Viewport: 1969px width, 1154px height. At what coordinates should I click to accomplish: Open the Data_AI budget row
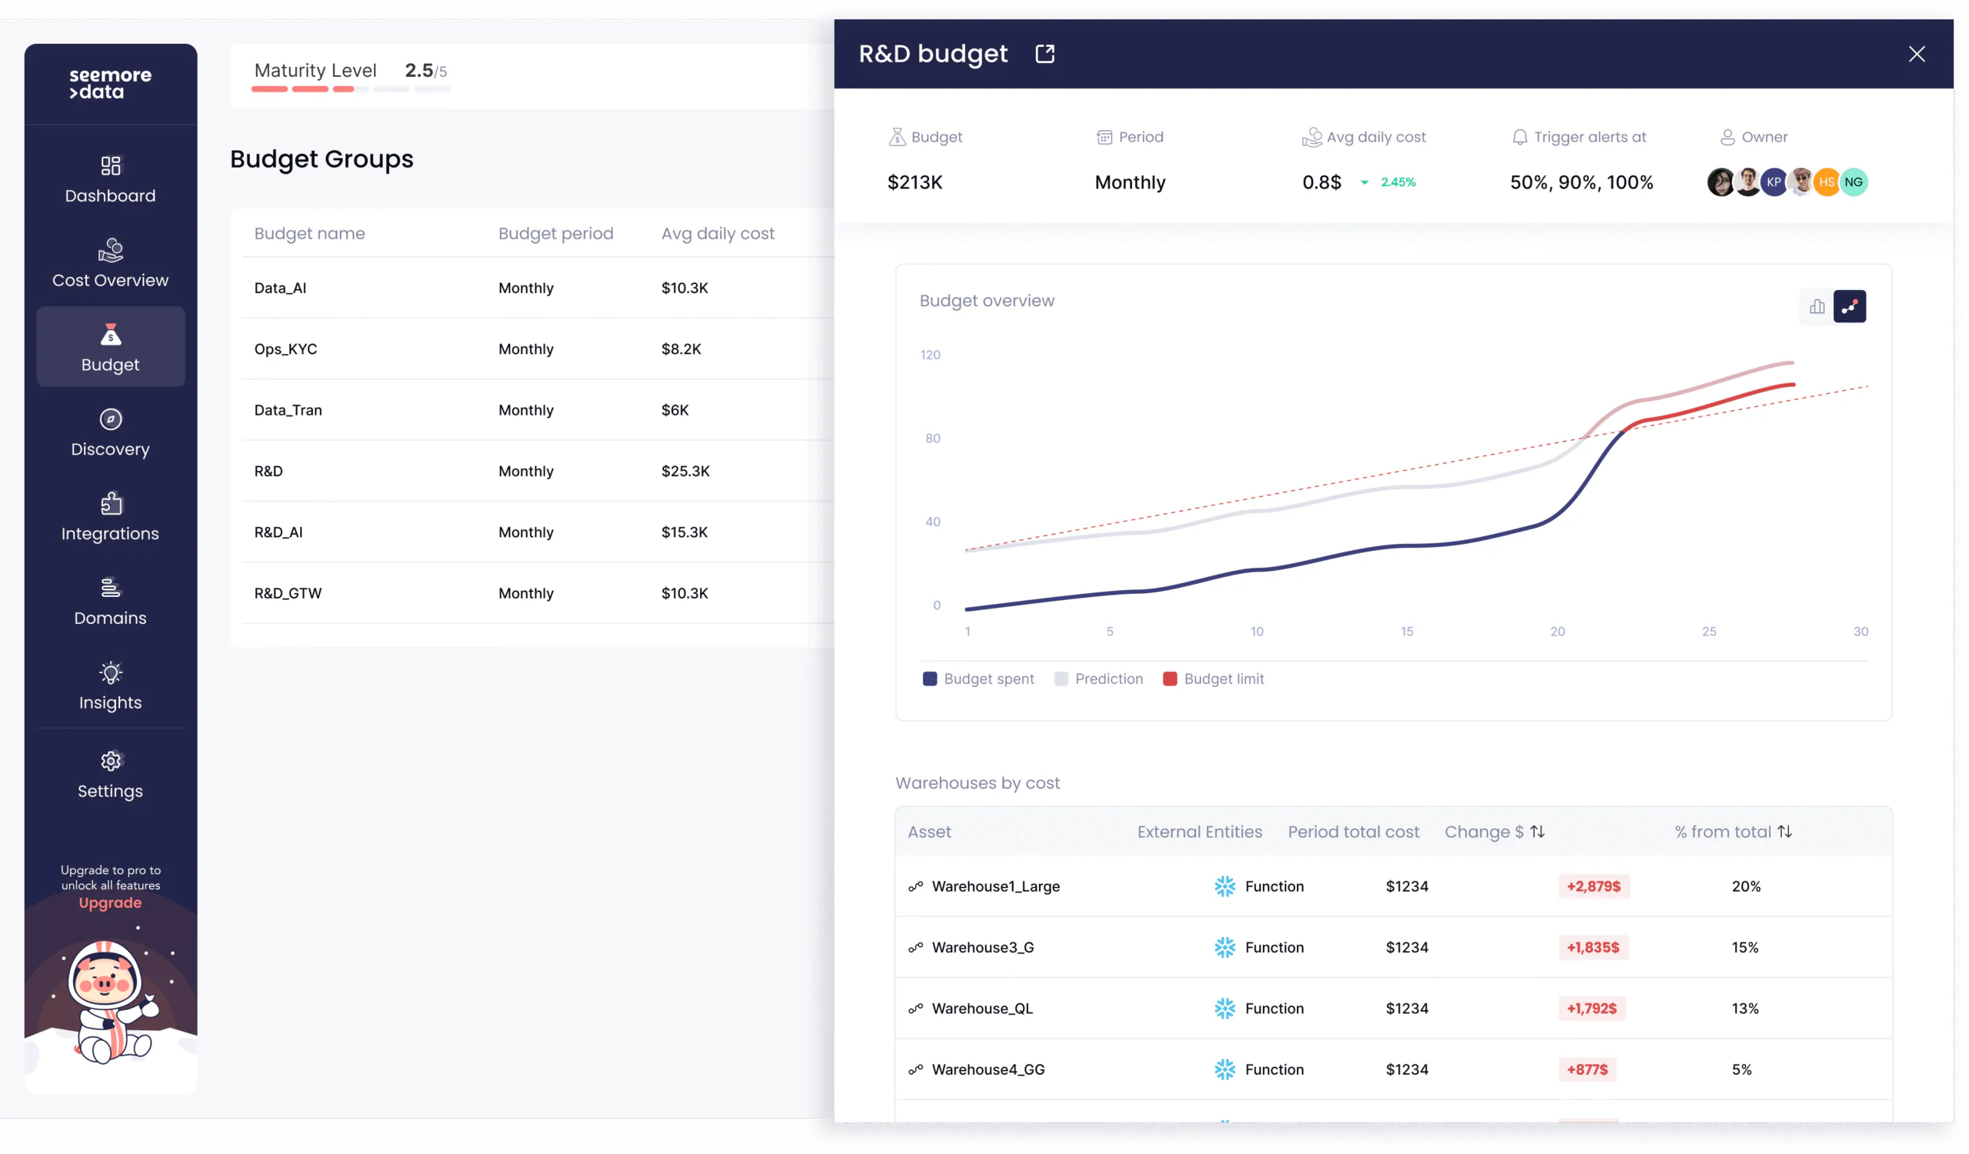click(x=281, y=288)
